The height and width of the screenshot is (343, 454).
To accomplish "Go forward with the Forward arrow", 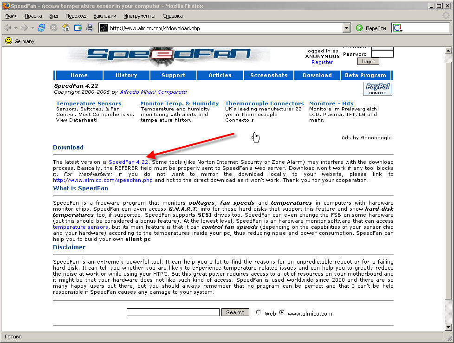I will click(24, 28).
